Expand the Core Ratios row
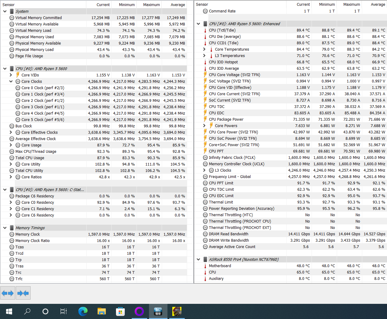The image size is (387, 319). 11,177
